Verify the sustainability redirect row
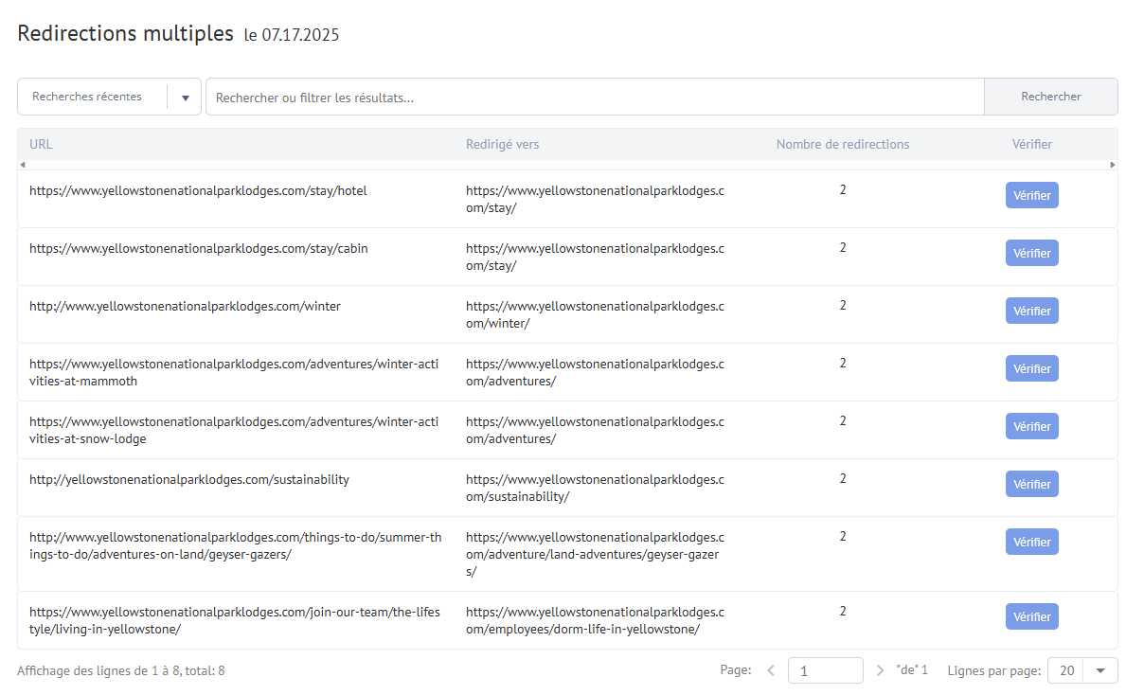The width and height of the screenshot is (1126, 695). pos(1032,484)
